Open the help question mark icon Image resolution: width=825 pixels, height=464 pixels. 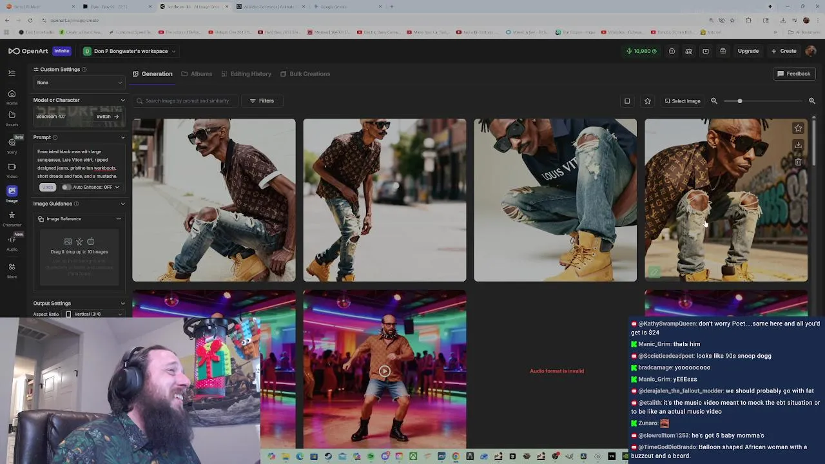pyautogui.click(x=672, y=51)
